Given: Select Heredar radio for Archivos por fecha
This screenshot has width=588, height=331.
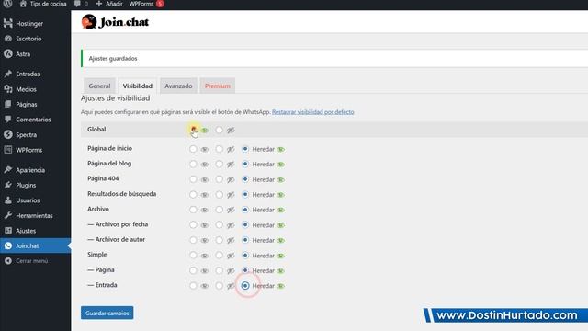Looking at the screenshot, I should click(x=245, y=224).
